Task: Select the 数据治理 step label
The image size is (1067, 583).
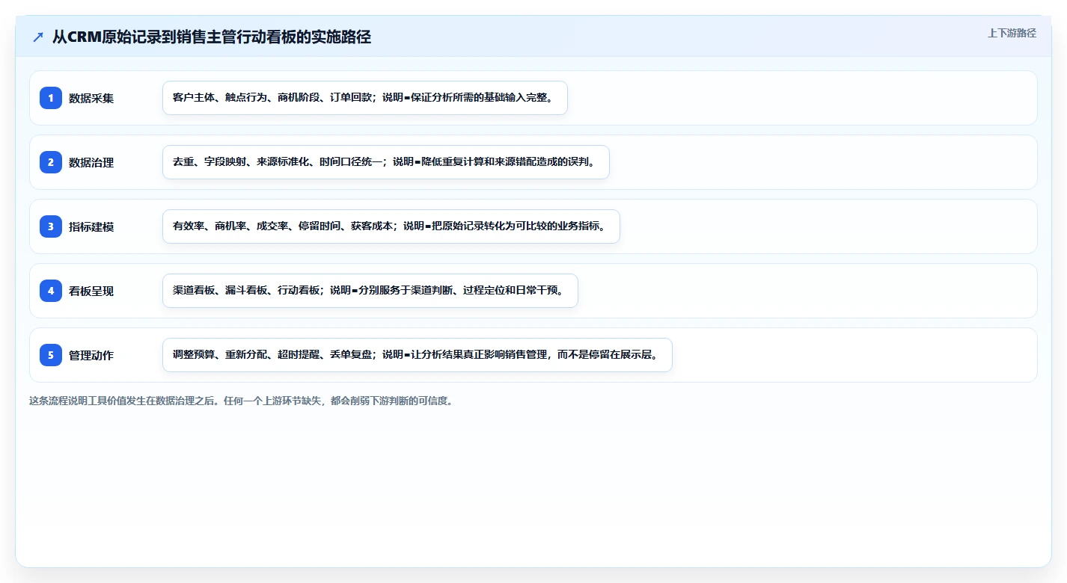Action: coord(91,162)
